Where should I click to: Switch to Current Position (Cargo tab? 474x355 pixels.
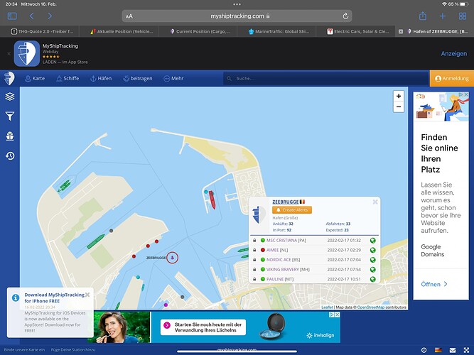pyautogui.click(x=200, y=31)
